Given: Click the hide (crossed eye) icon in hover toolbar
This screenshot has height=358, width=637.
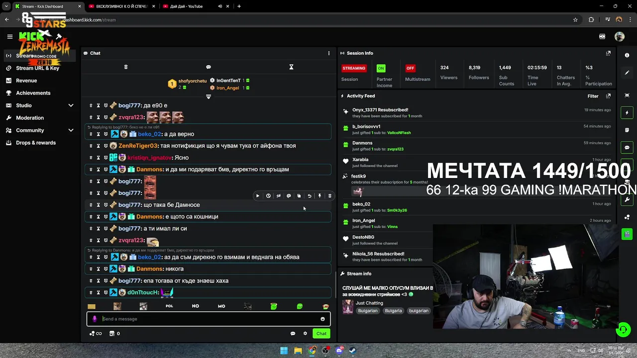Looking at the screenshot, I should [279, 196].
